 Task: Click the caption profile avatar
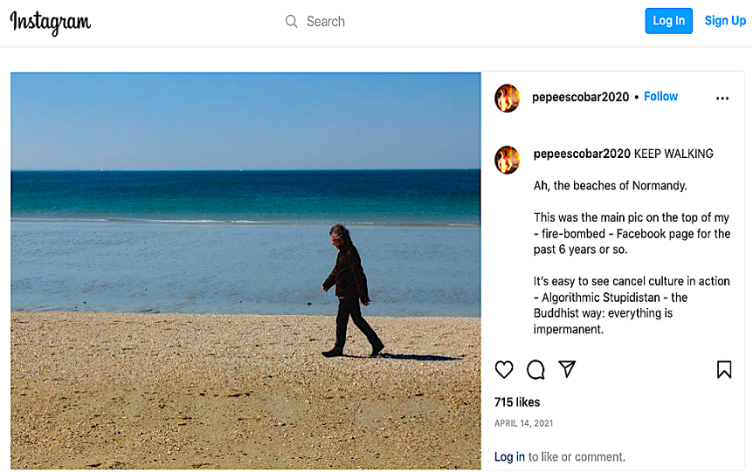[508, 160]
